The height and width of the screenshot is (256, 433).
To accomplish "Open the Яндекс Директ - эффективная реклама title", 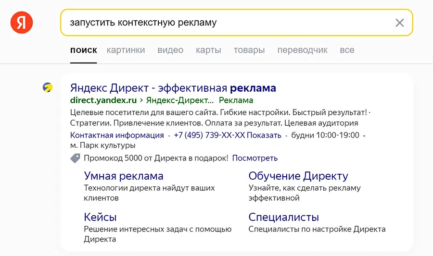I will tap(173, 88).
